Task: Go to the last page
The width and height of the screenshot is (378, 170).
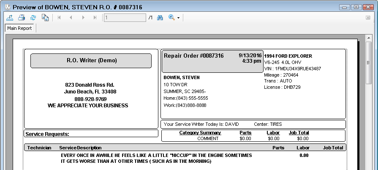Action: 95,18
